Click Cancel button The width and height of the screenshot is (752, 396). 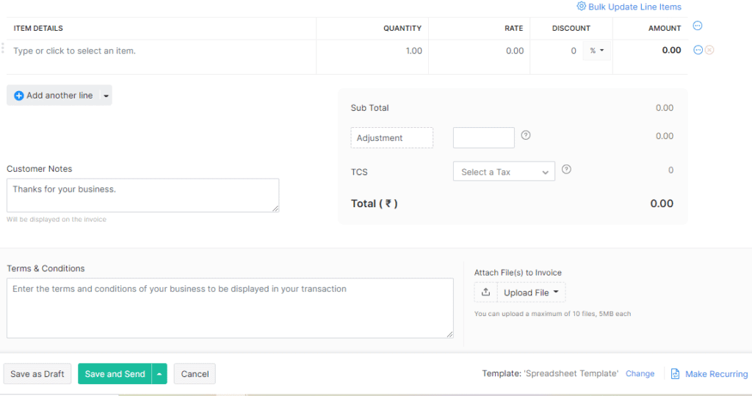point(195,374)
